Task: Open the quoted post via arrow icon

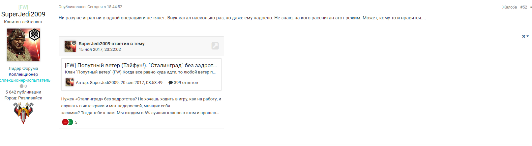Action: 215,46
